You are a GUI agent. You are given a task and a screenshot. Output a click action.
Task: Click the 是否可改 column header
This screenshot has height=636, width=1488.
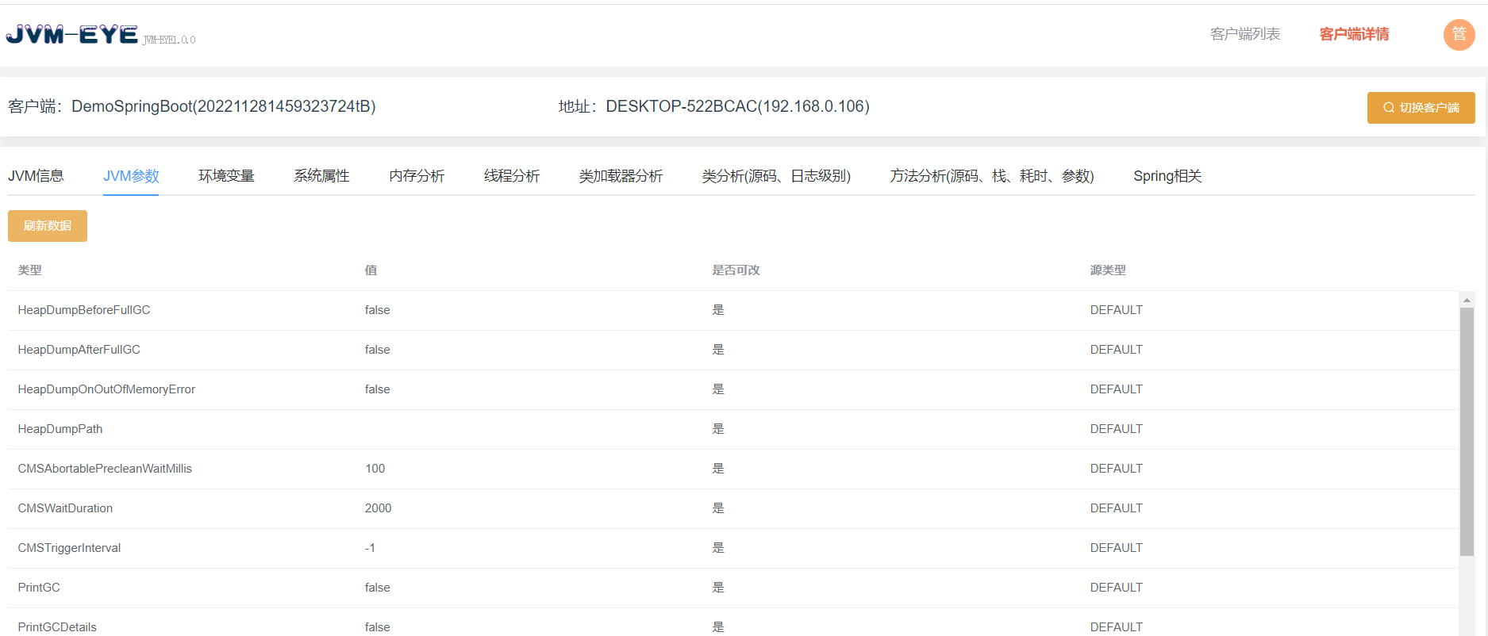click(x=736, y=270)
